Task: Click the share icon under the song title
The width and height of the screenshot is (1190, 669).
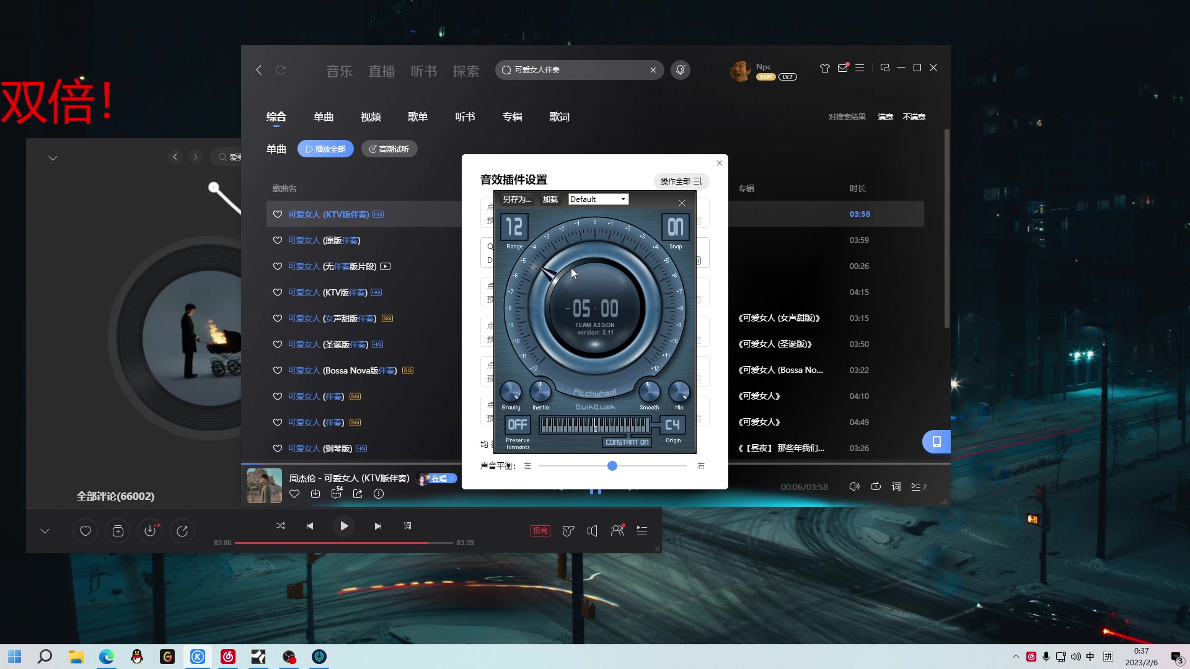Action: (x=358, y=494)
